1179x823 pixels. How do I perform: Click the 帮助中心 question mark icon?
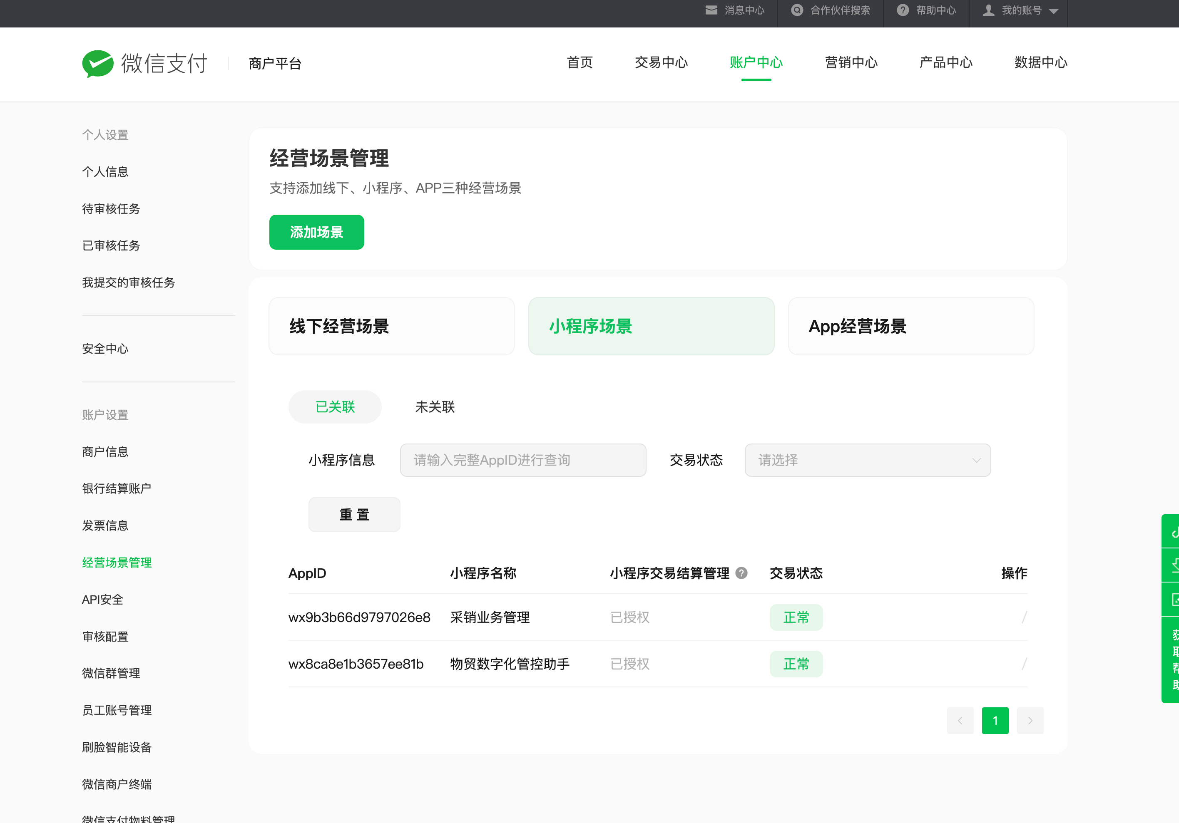point(902,10)
